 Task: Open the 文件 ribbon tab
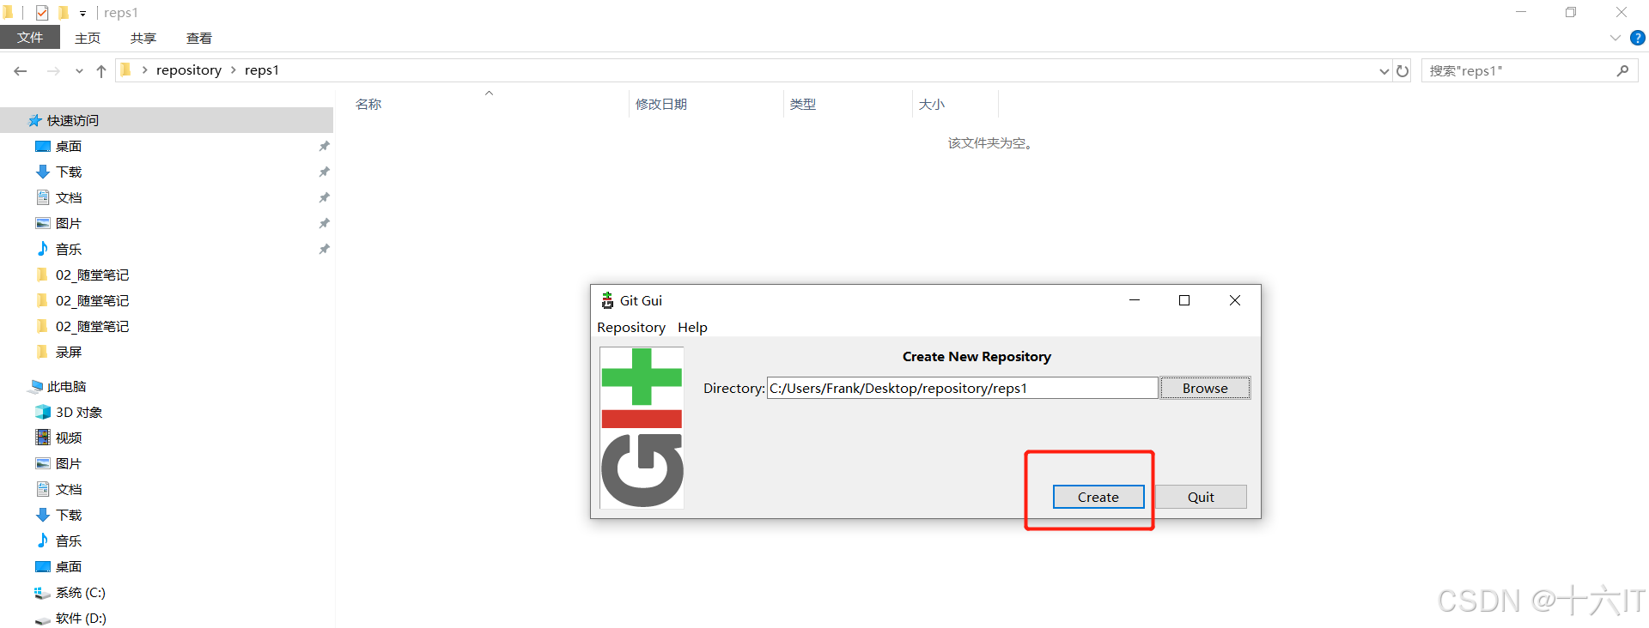click(30, 38)
